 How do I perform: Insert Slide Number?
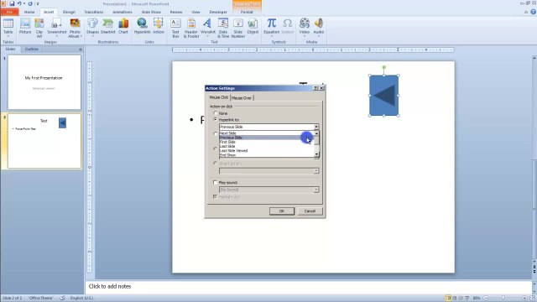(x=238, y=28)
